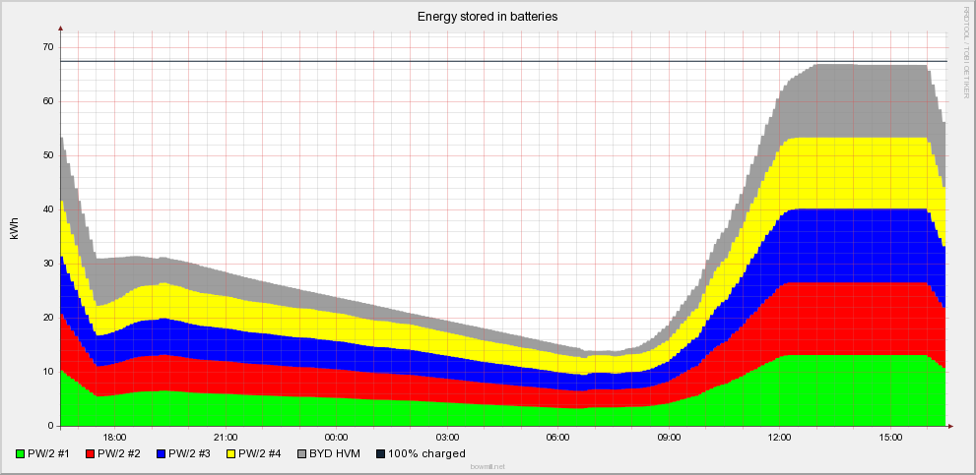Viewport: 976px width, 475px height.
Task: Click the kWh y-axis label
Action: point(14,229)
